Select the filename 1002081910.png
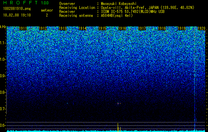Image resolution: width=208 pixels, height=132 pixels. coord(17,9)
